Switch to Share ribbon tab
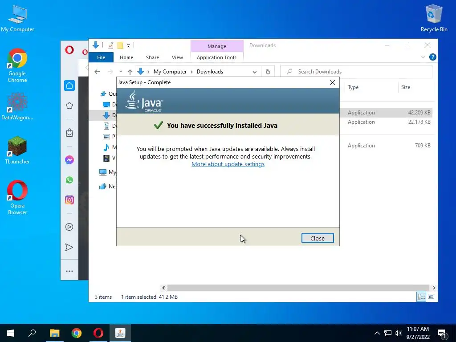 tap(152, 57)
